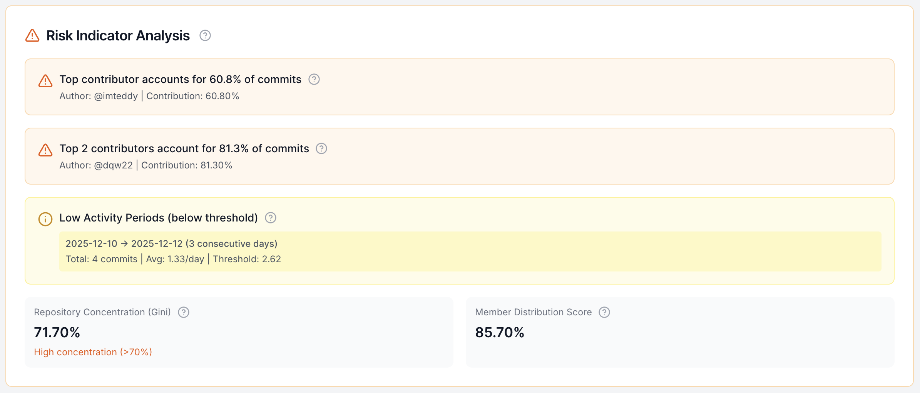The image size is (920, 393).
Task: Click the Repository Concentration help icon
Action: 184,312
